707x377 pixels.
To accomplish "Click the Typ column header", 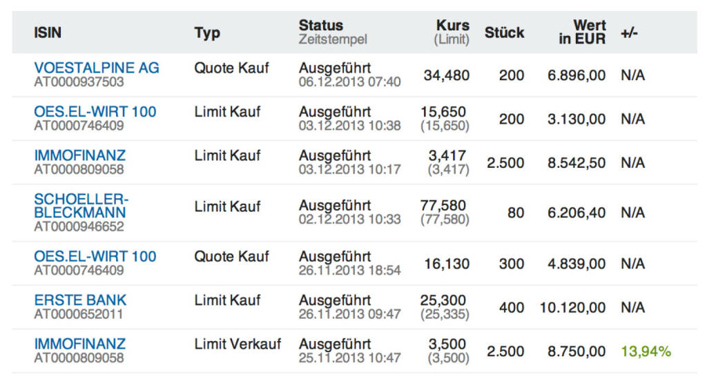I will coord(207,32).
